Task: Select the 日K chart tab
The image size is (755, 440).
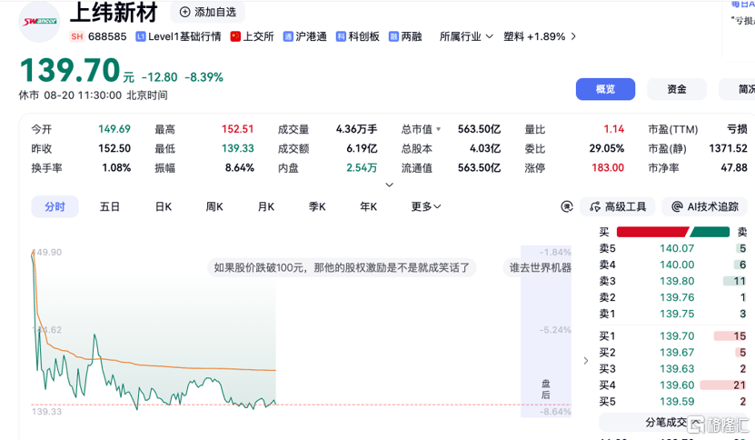Action: [x=164, y=206]
